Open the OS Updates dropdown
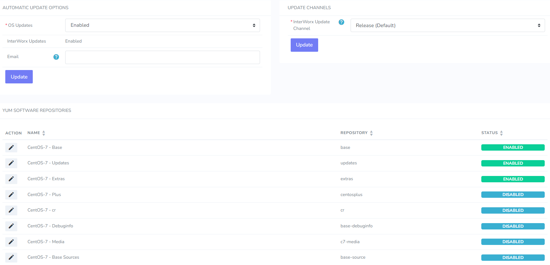The image size is (550, 265). coord(162,25)
